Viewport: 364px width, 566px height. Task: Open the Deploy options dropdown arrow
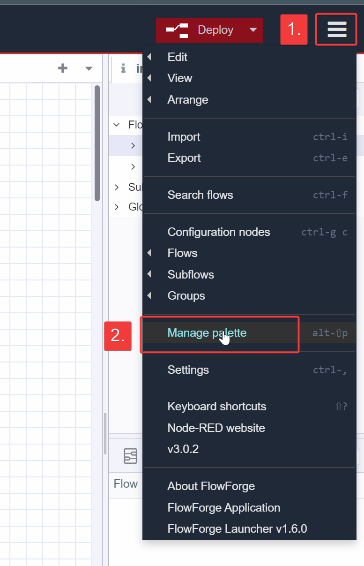coord(253,30)
